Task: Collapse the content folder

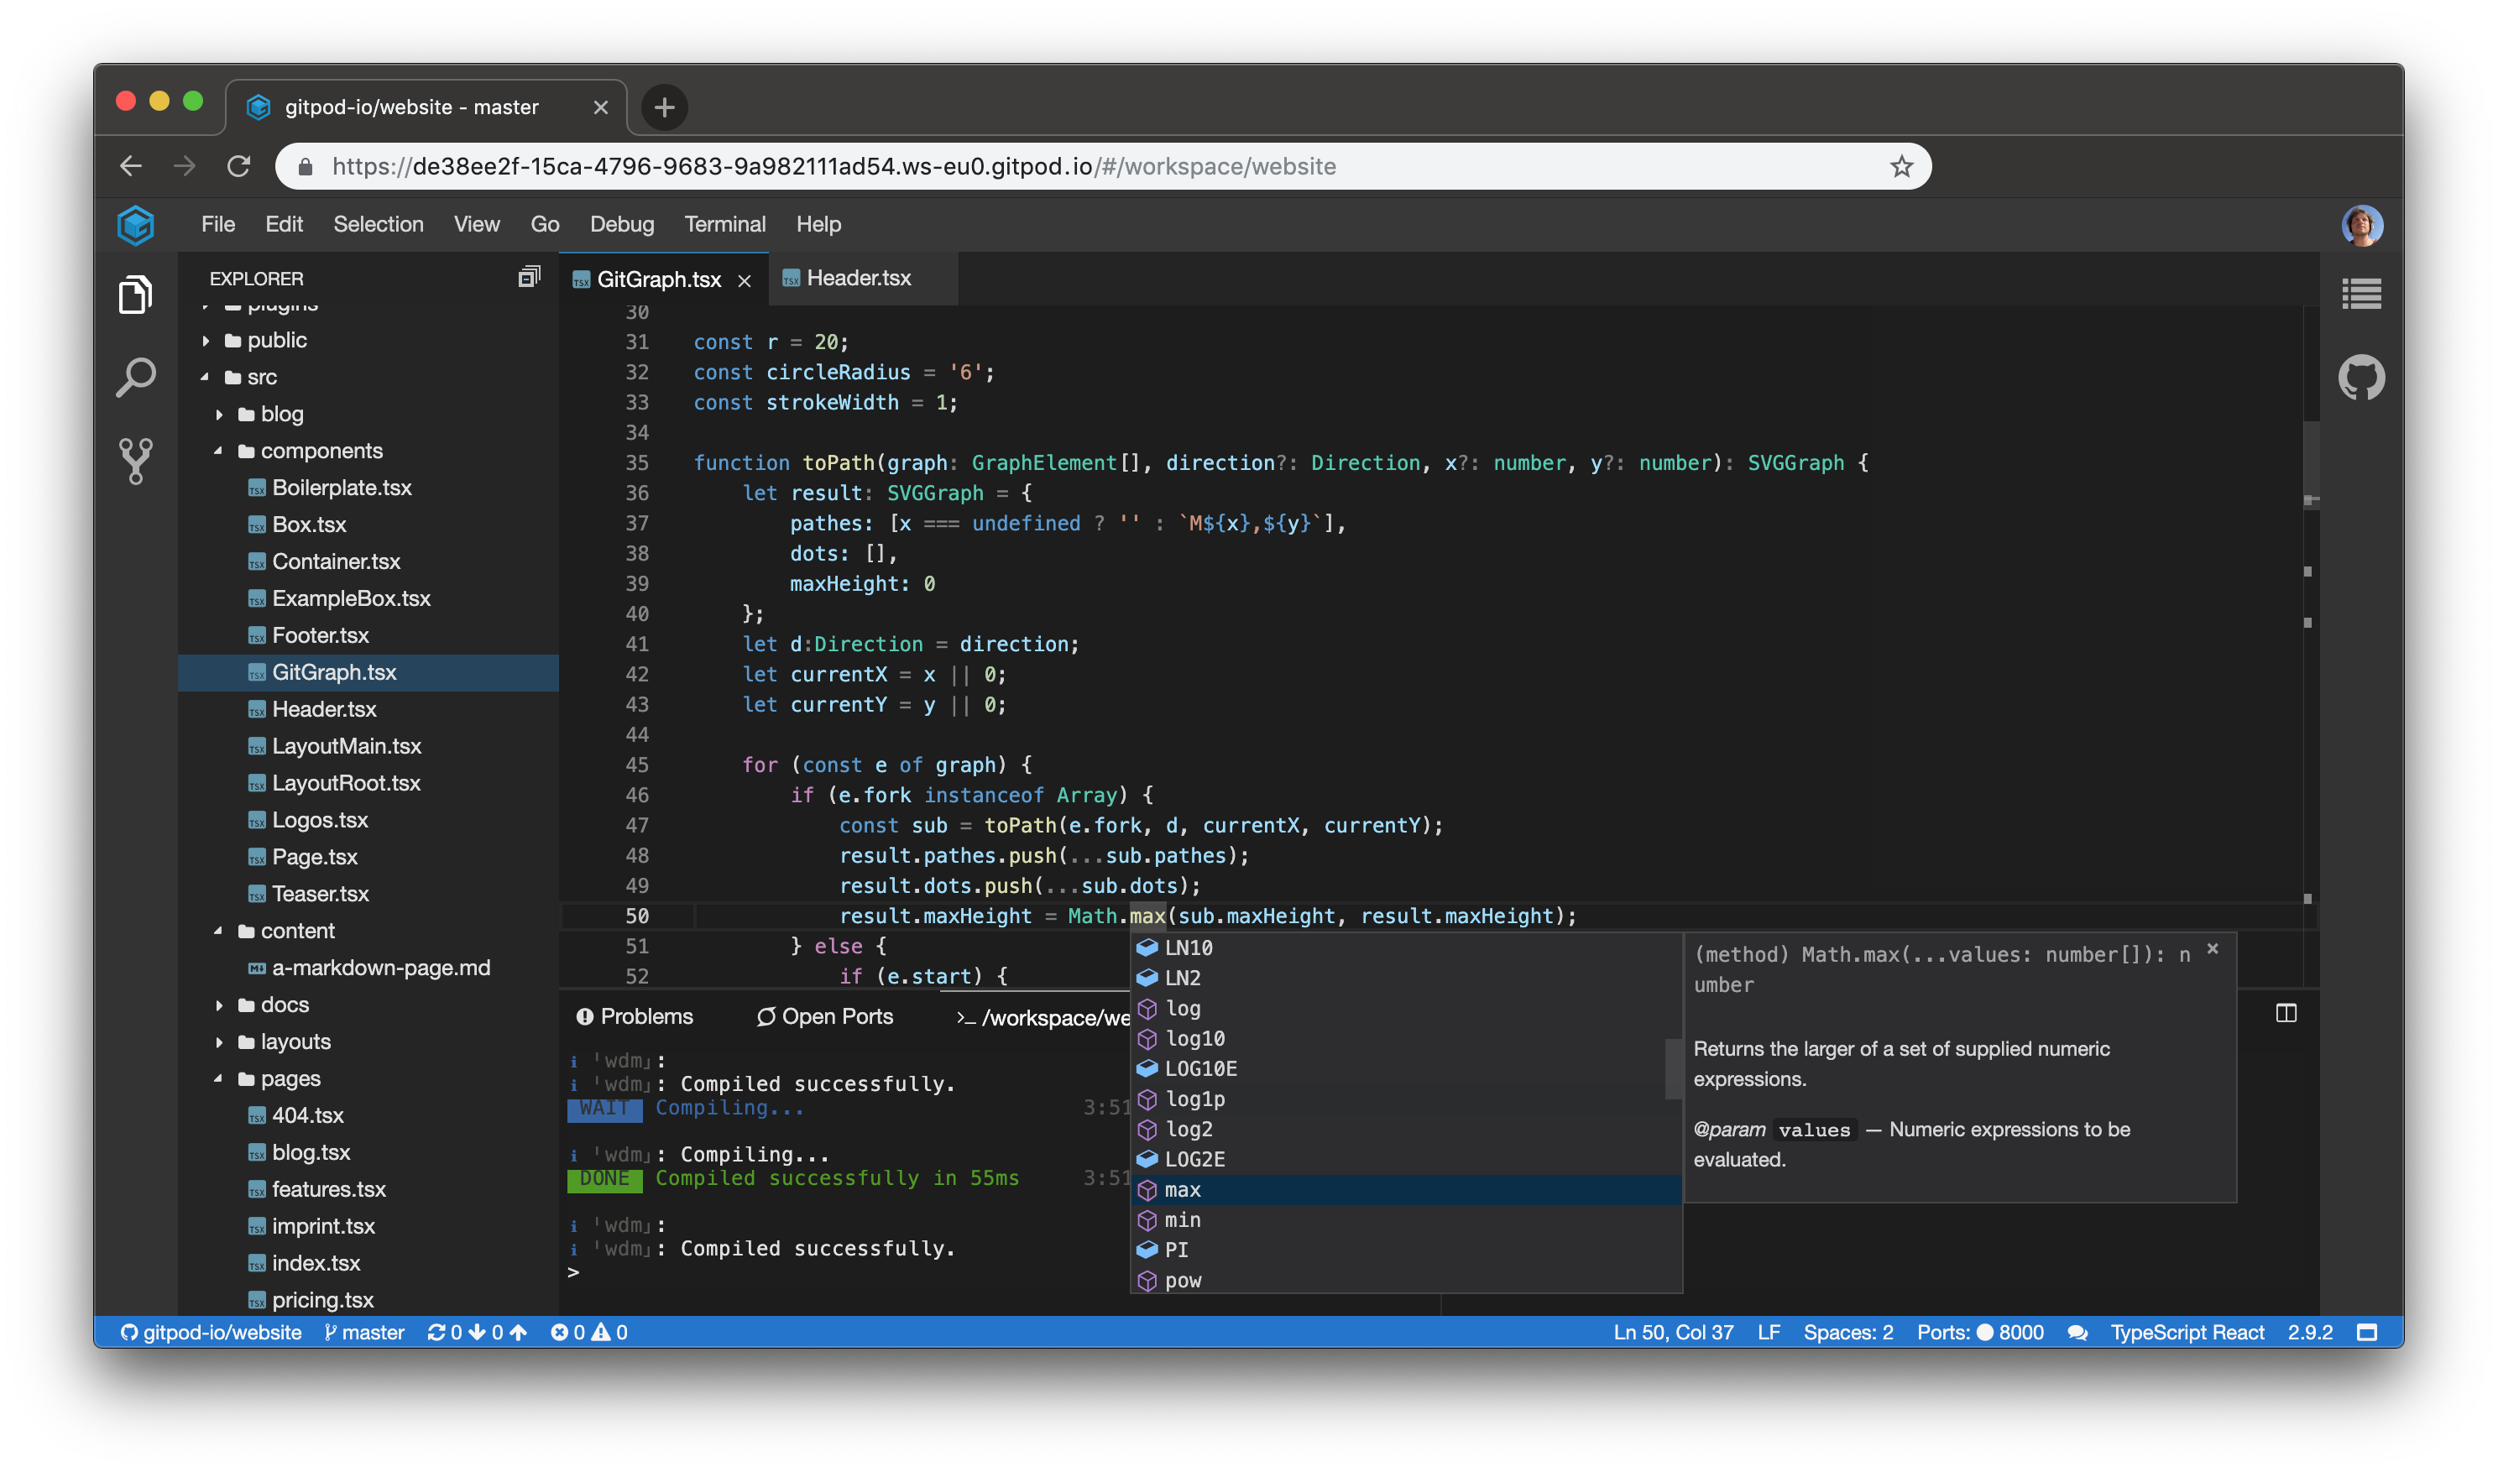Action: click(368, 931)
